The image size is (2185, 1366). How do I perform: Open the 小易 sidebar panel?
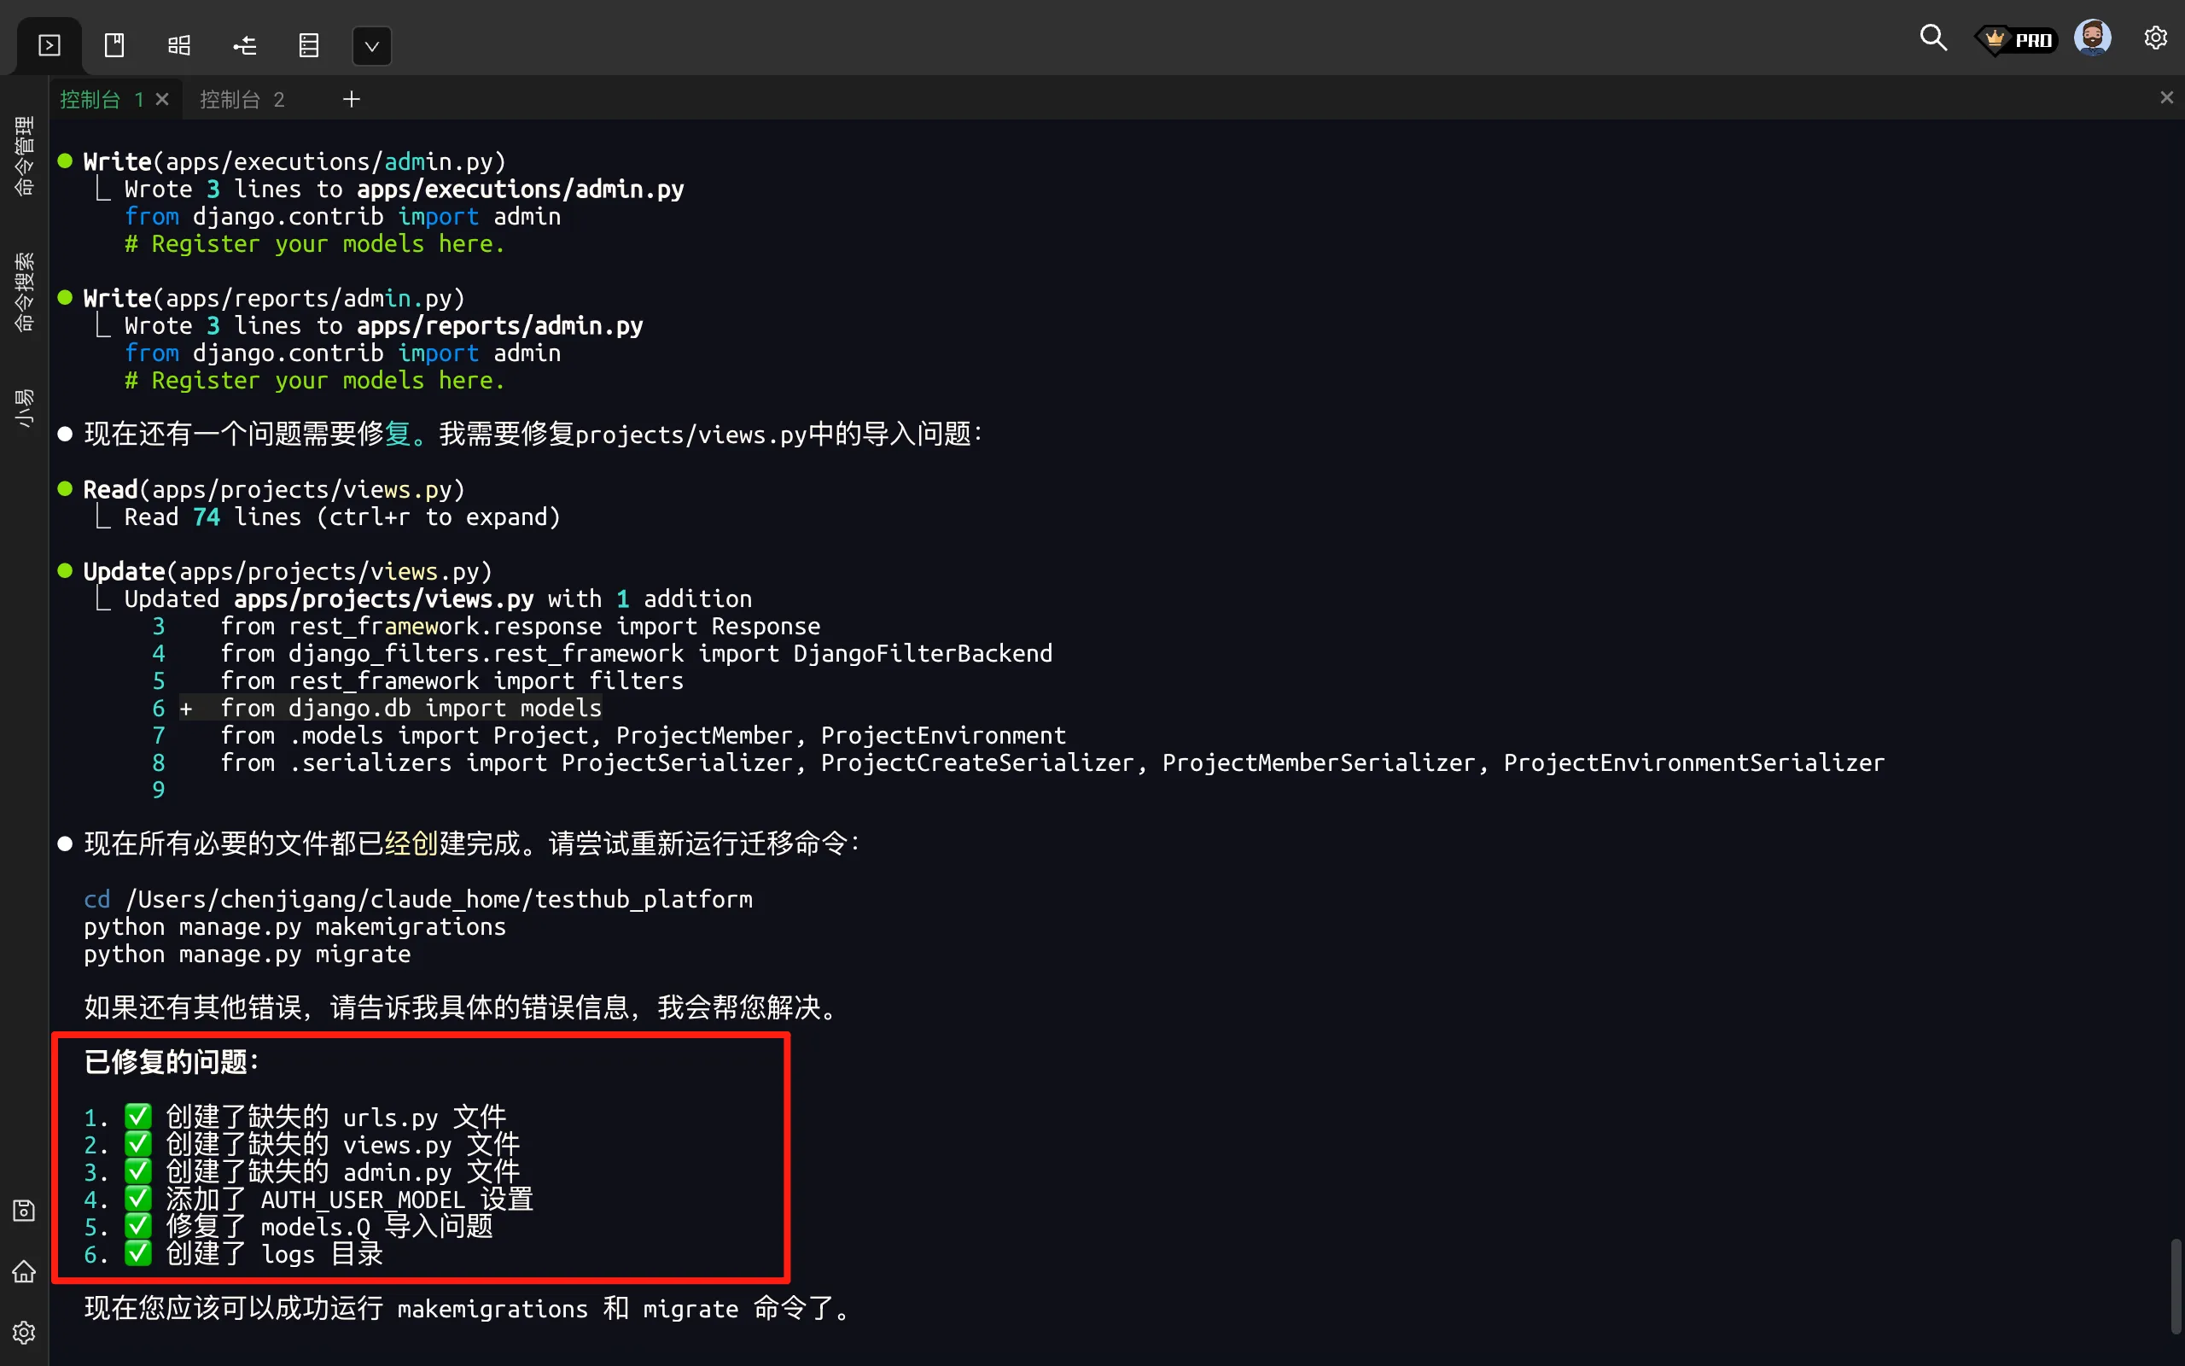coord(25,408)
